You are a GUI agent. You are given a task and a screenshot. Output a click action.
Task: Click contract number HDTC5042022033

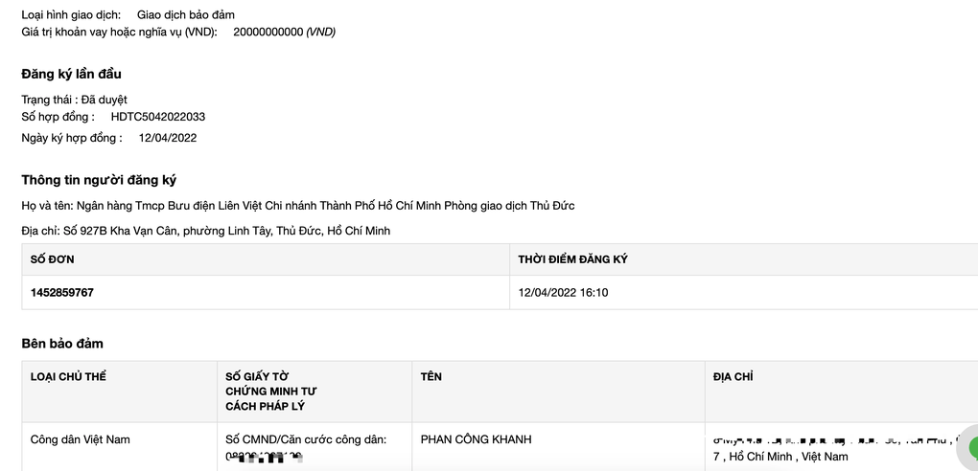click(x=158, y=117)
